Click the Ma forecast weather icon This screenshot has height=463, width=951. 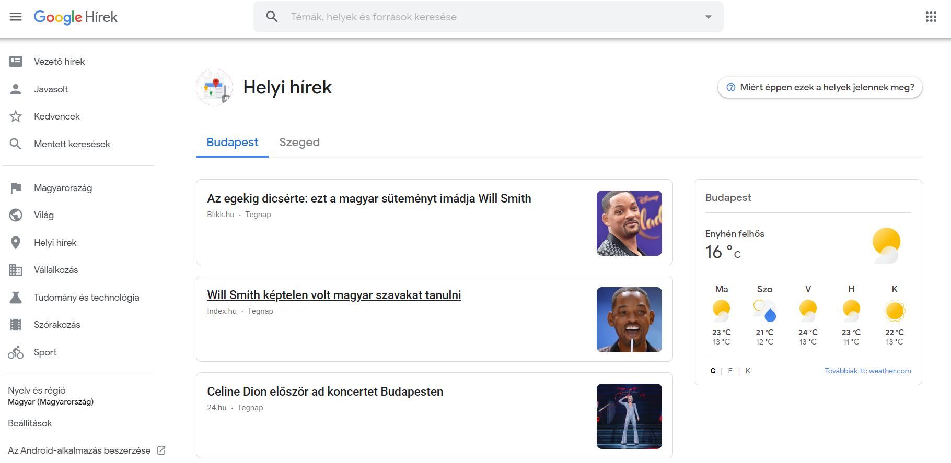(721, 311)
